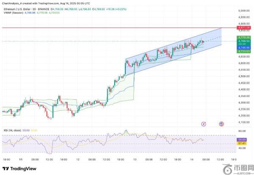Click the 4,200.00 price axis value
254x175 pixels.
(244, 116)
